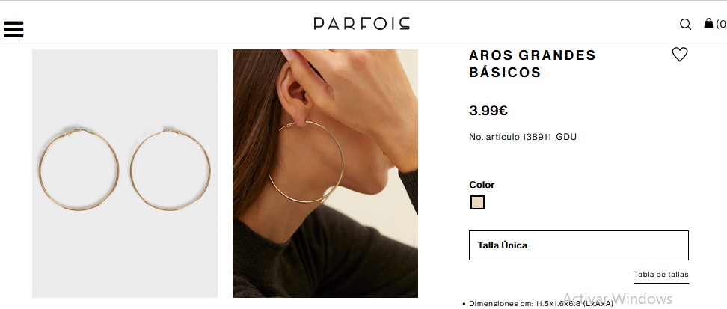Click the Color label
727x309 pixels.
482,185
